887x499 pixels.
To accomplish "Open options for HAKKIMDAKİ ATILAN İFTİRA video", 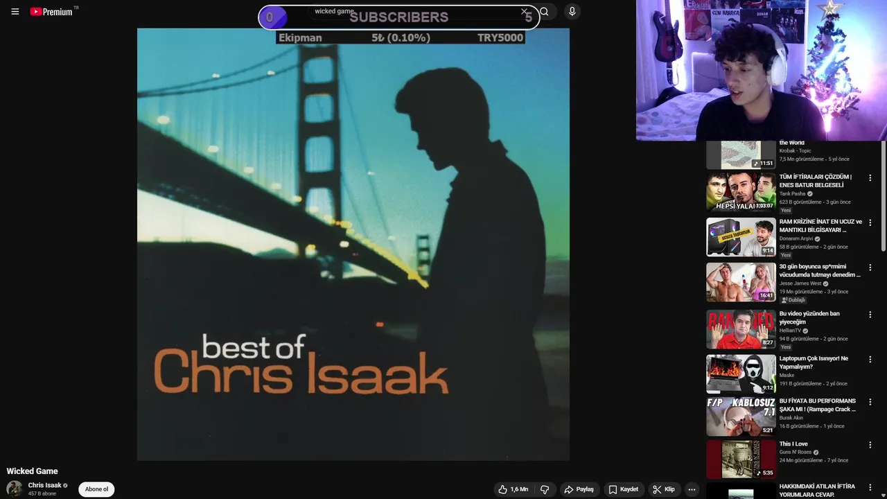I will (870, 488).
